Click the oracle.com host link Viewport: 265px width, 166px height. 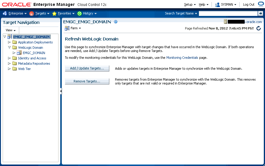point(253,22)
